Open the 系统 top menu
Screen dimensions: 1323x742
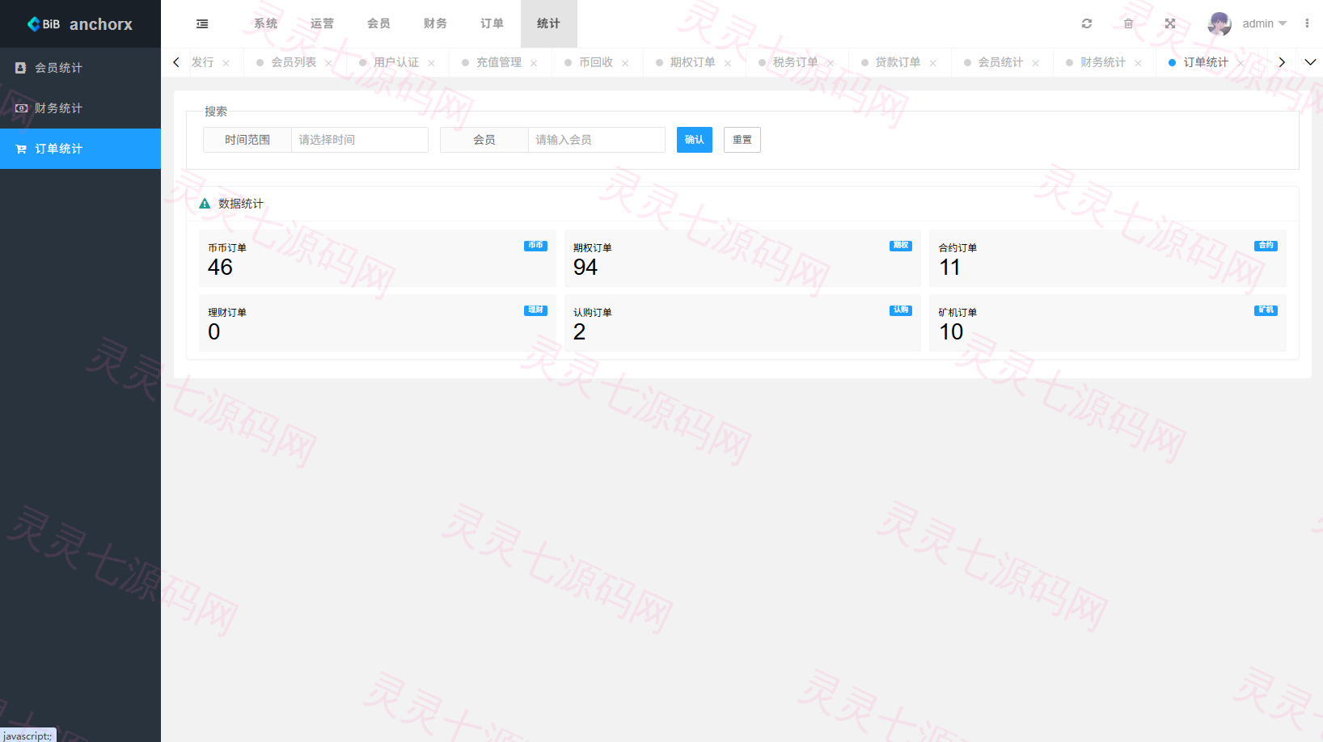click(265, 23)
